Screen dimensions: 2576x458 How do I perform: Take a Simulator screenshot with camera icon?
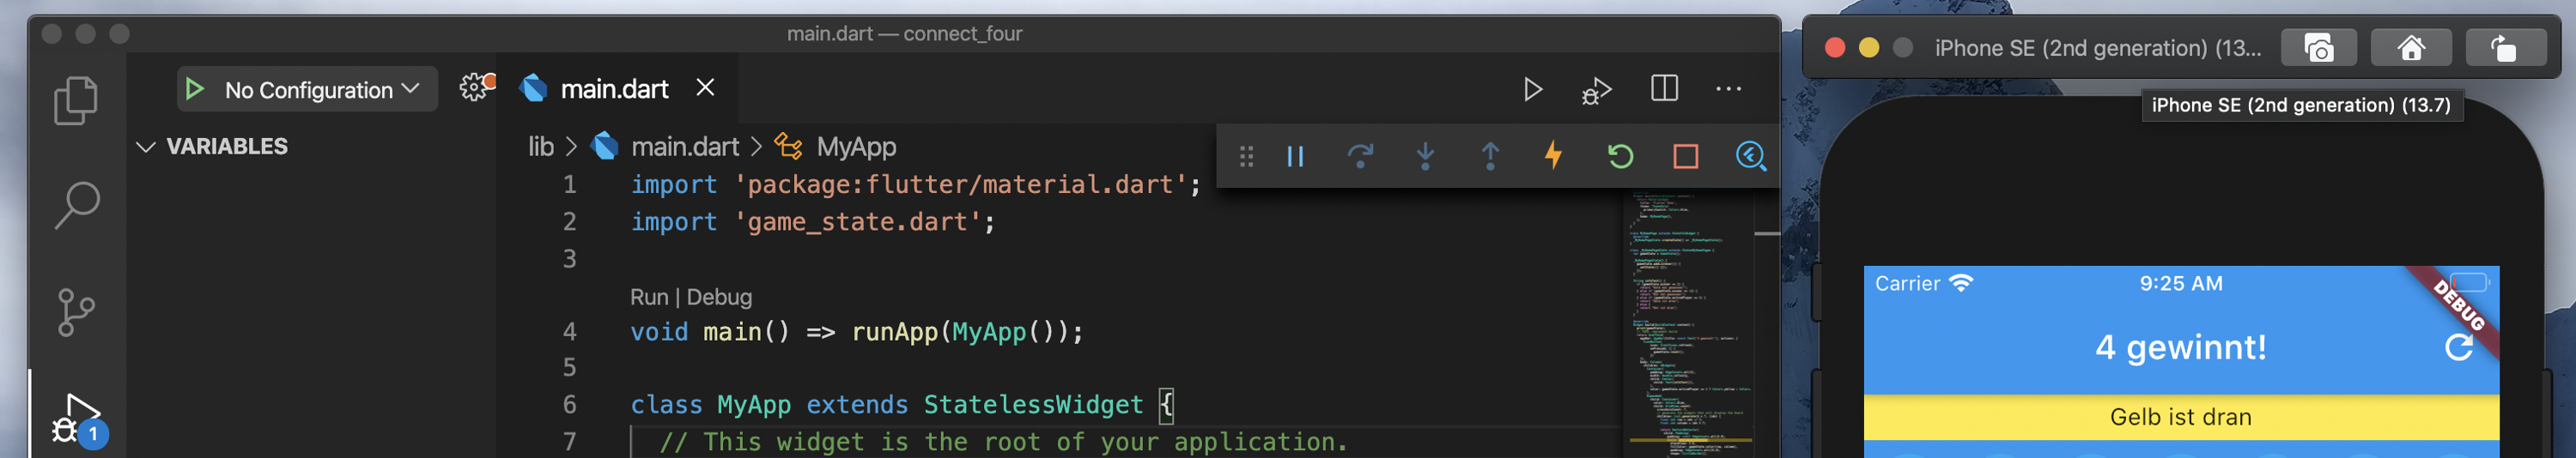2318,48
